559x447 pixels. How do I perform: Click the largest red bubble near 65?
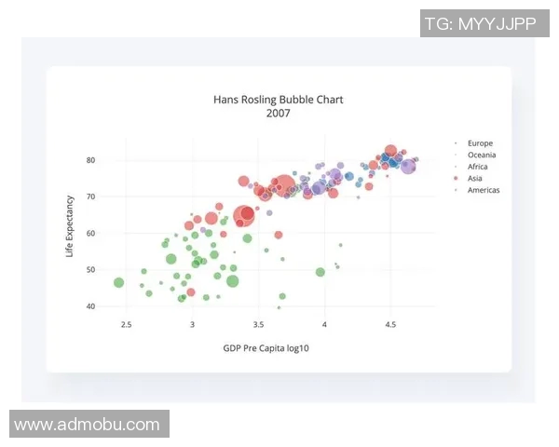pyautogui.click(x=244, y=216)
